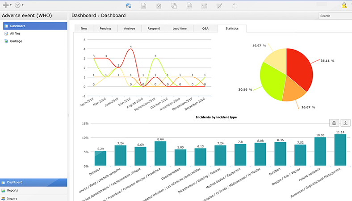
Task: Open the Pending tab
Action: tap(105, 29)
